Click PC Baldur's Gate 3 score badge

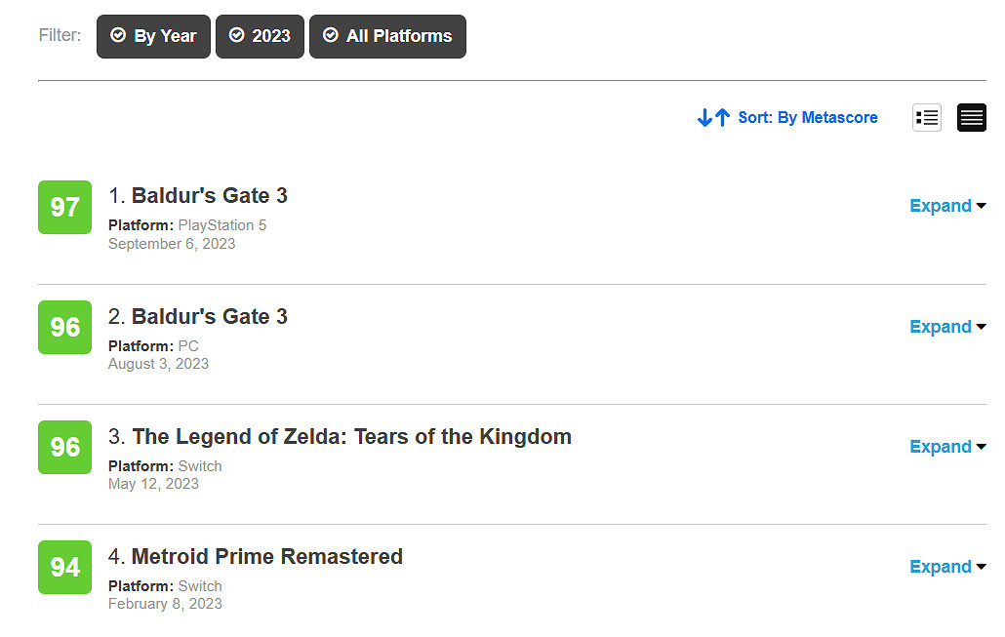click(x=64, y=327)
